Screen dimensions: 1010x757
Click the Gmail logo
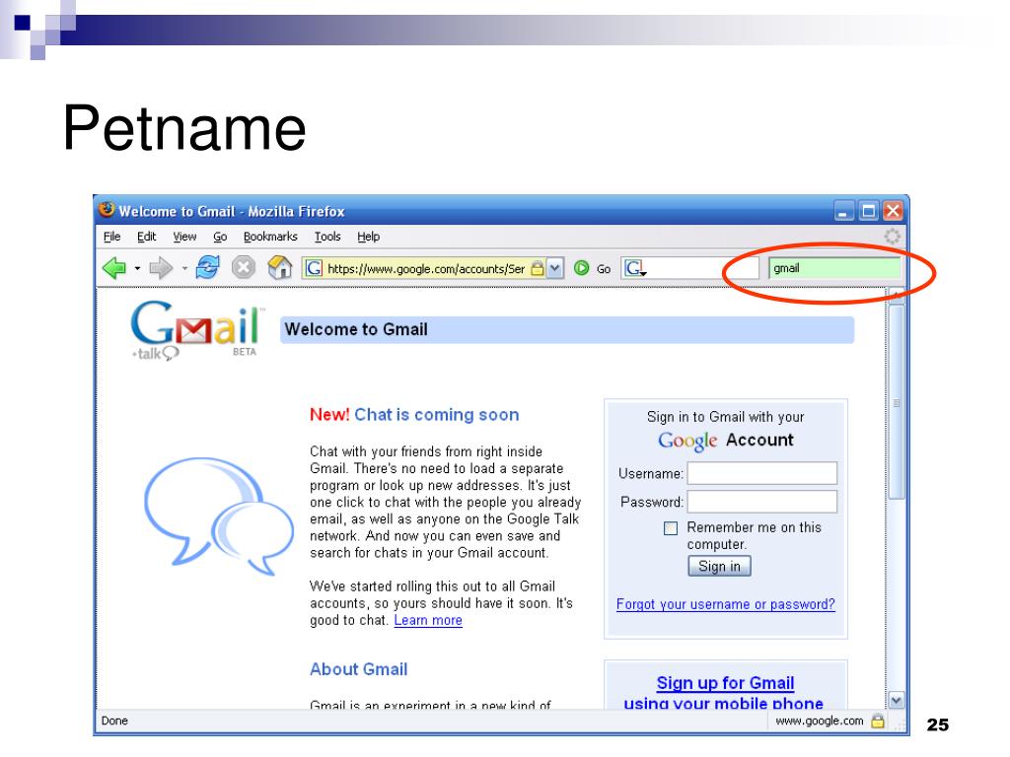point(196,329)
